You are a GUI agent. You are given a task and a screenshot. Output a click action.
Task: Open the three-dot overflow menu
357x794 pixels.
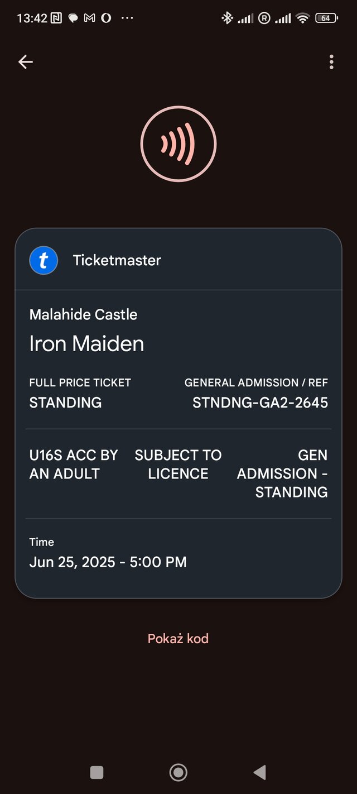[x=331, y=62]
